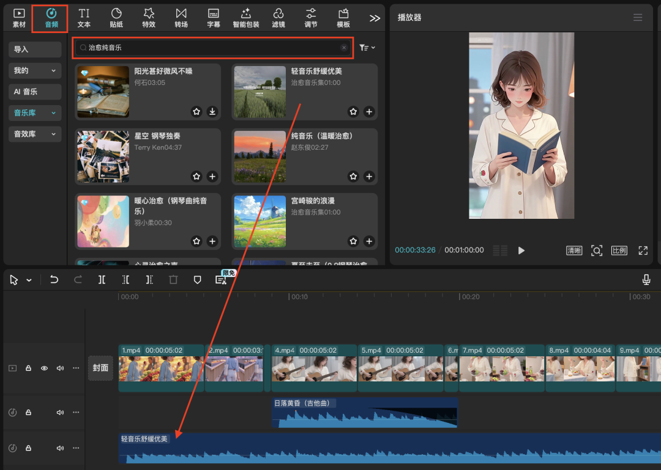Viewport: 661px width, 470px height.
Task: Click the 滤镜 (Filters) icon
Action: [x=278, y=17]
